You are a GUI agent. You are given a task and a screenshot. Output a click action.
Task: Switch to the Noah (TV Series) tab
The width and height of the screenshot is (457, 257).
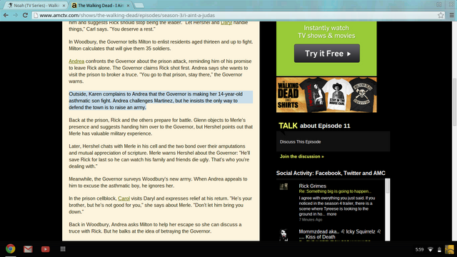click(36, 5)
